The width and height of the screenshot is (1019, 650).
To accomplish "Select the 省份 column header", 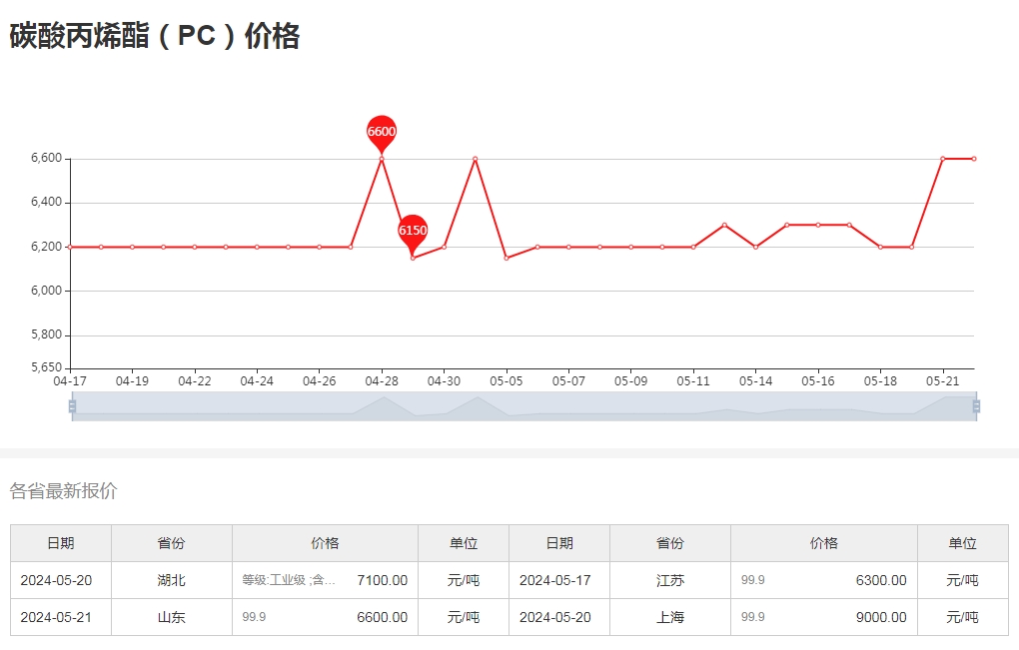I will (x=172, y=543).
